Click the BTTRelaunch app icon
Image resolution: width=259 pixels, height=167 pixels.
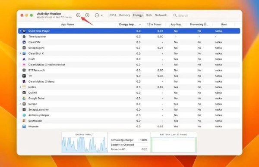point(24,70)
